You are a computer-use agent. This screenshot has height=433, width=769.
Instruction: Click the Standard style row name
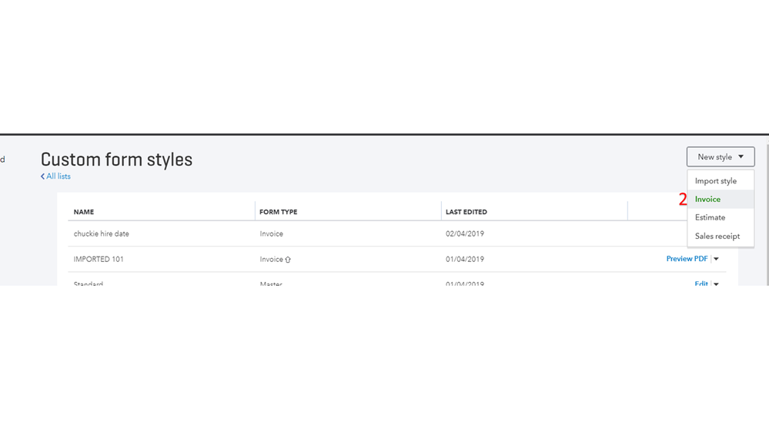pos(89,283)
